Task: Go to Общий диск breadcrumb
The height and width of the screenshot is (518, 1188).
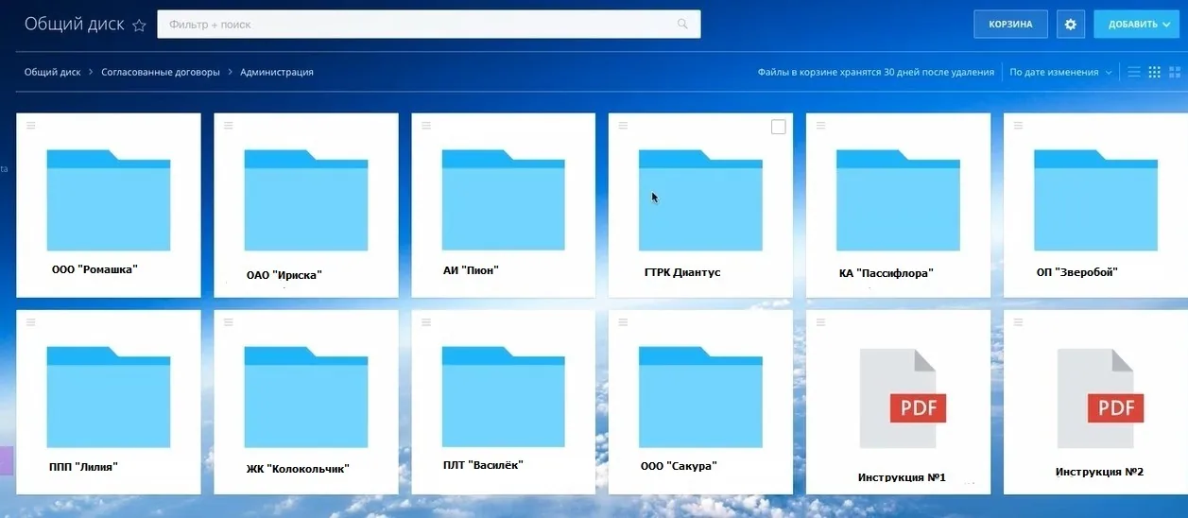Action: [x=52, y=72]
